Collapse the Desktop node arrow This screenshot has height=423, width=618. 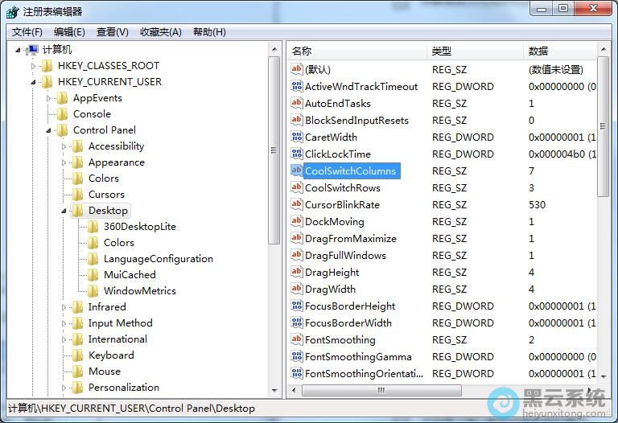64,211
